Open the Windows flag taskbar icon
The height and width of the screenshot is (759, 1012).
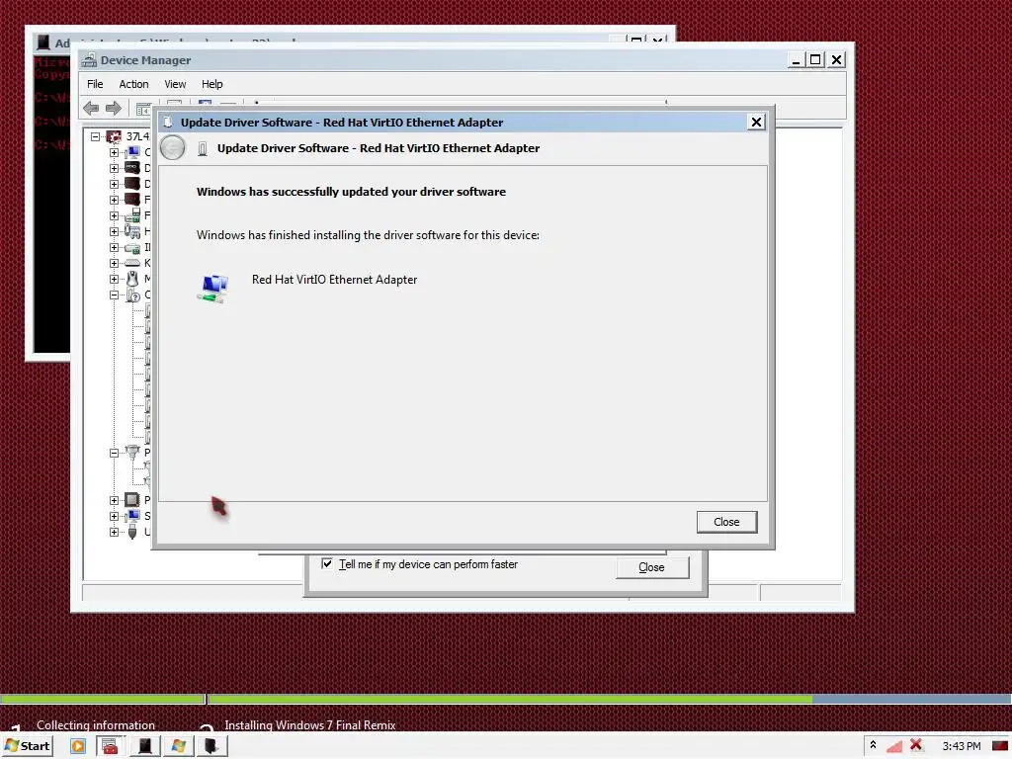point(178,746)
